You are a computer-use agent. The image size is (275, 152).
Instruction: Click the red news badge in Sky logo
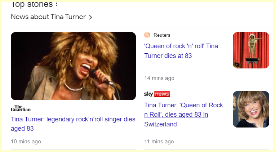coord(162,94)
